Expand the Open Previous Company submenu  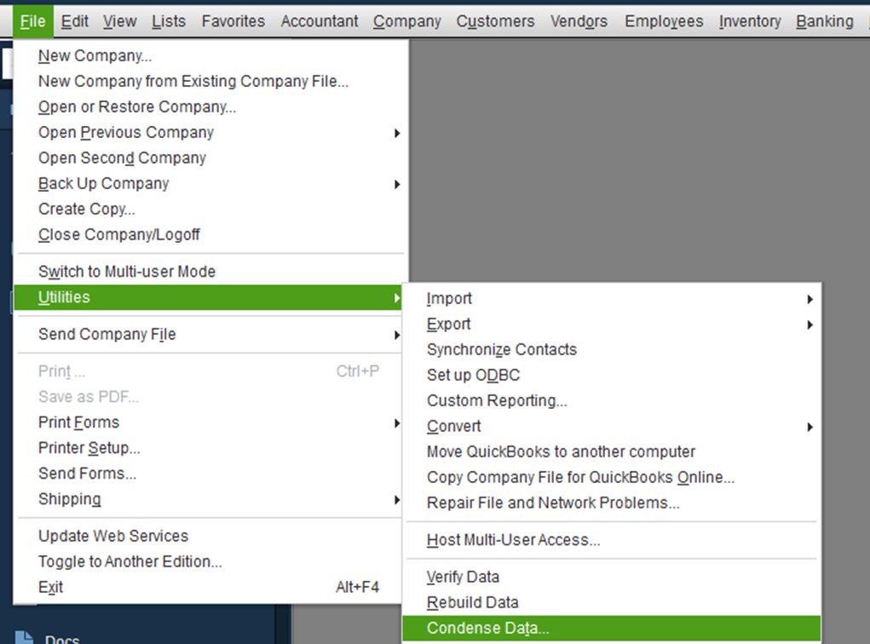click(x=124, y=132)
